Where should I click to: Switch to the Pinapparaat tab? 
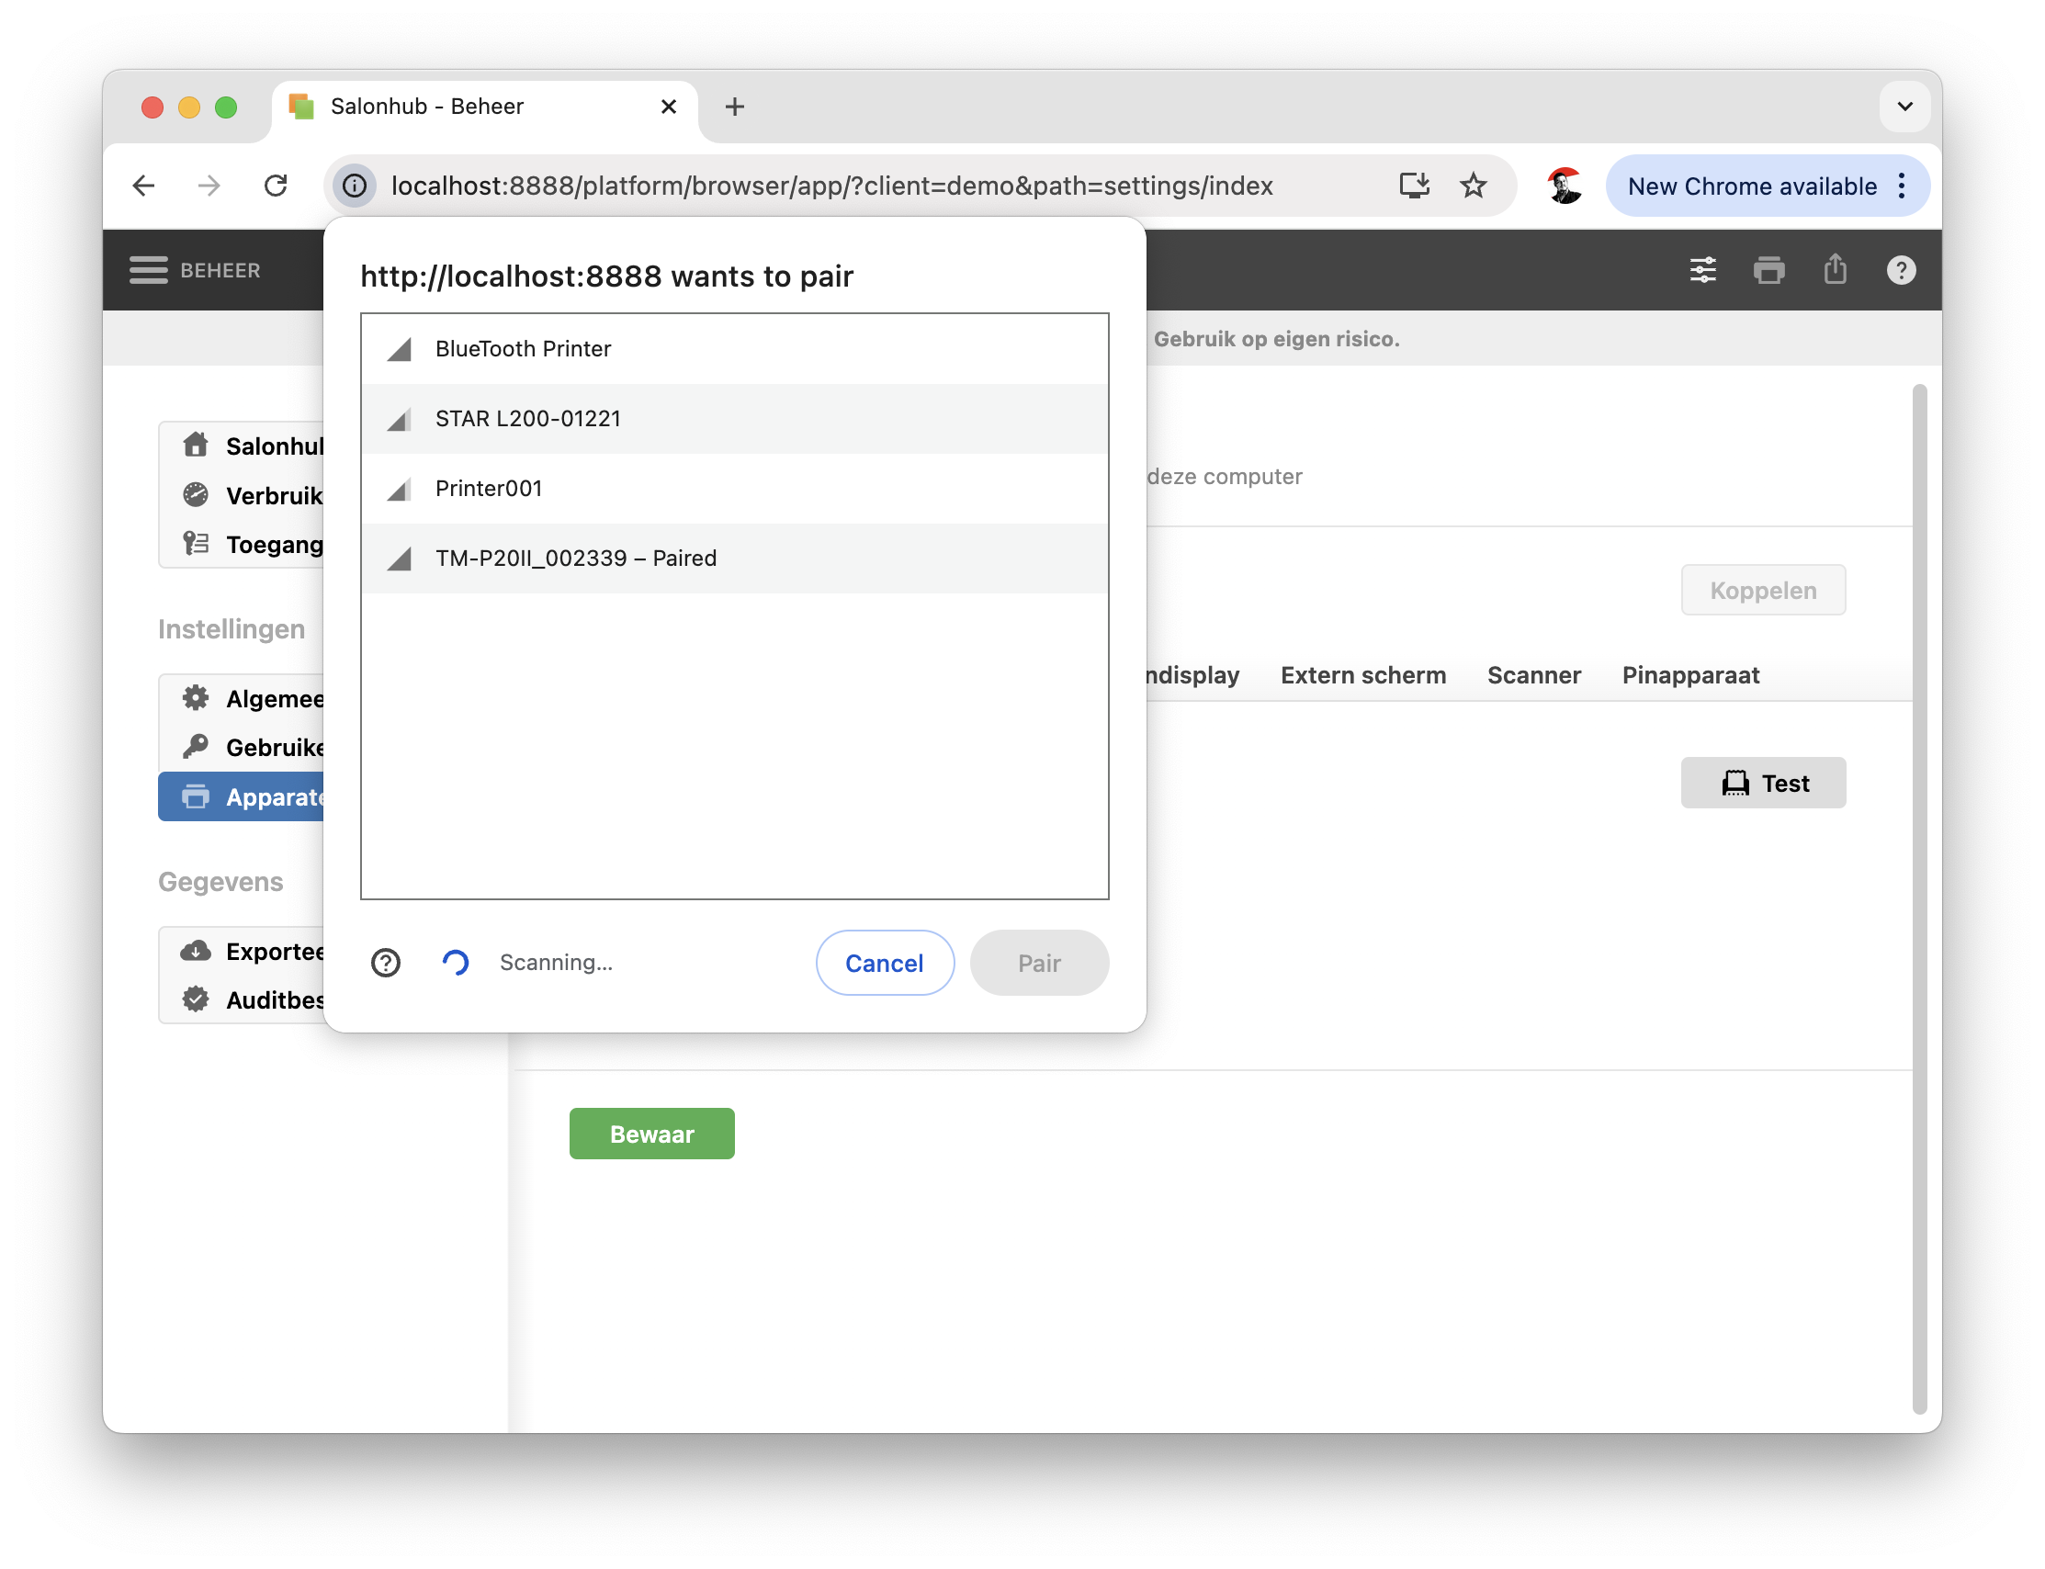click(x=1690, y=675)
